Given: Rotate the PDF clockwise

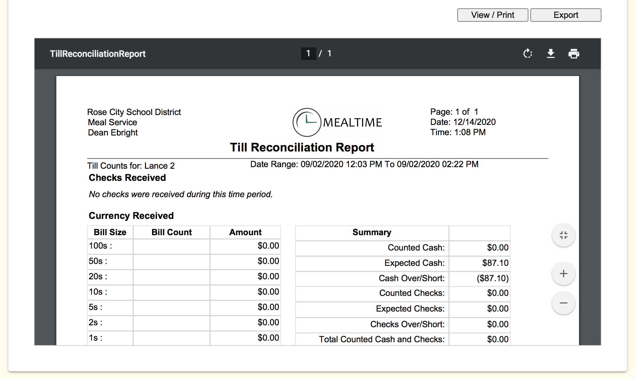Looking at the screenshot, I should coord(527,53).
